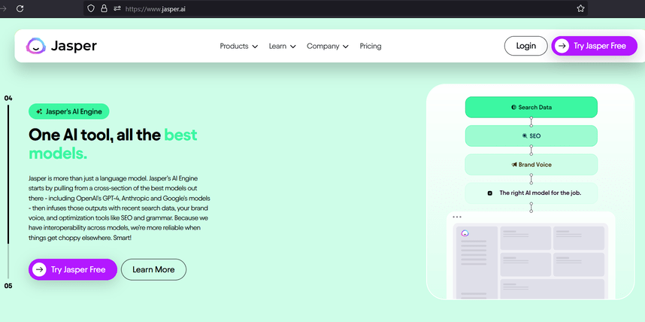The image size is (645, 322).
Task: Expand the Products menu chevron
Action: (255, 47)
